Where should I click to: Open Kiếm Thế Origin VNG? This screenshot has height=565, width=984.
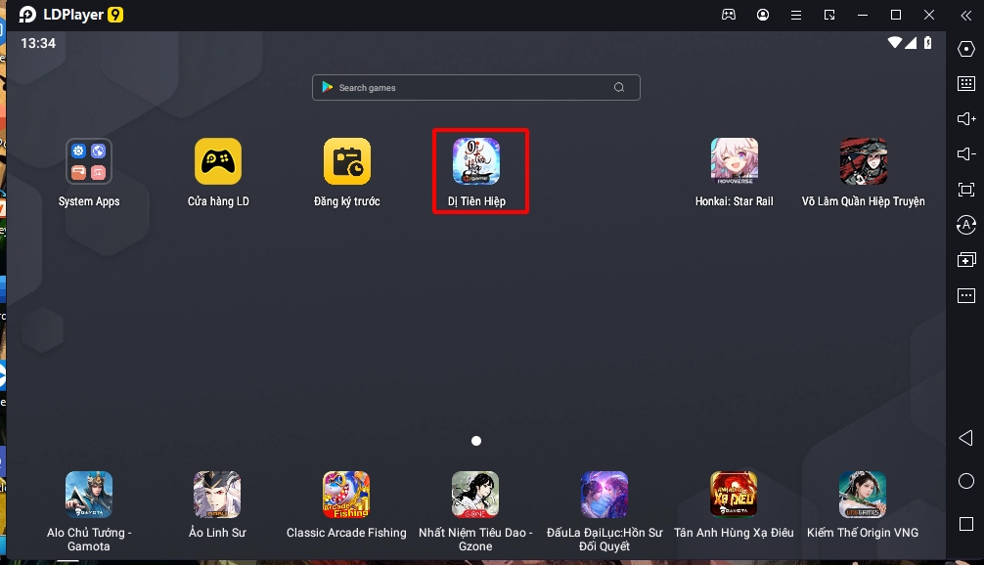(x=863, y=495)
